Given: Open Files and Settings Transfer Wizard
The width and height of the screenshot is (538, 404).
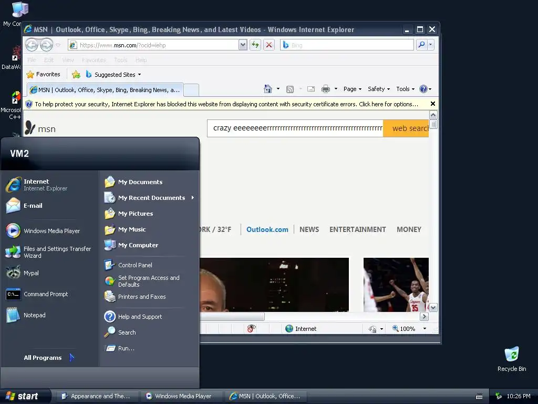Looking at the screenshot, I should pyautogui.click(x=50, y=252).
